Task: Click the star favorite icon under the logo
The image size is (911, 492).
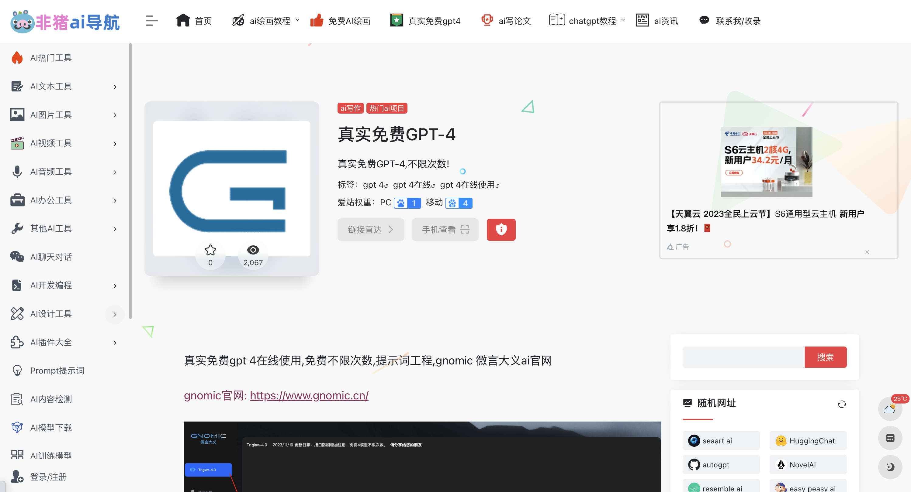Action: 210,250
